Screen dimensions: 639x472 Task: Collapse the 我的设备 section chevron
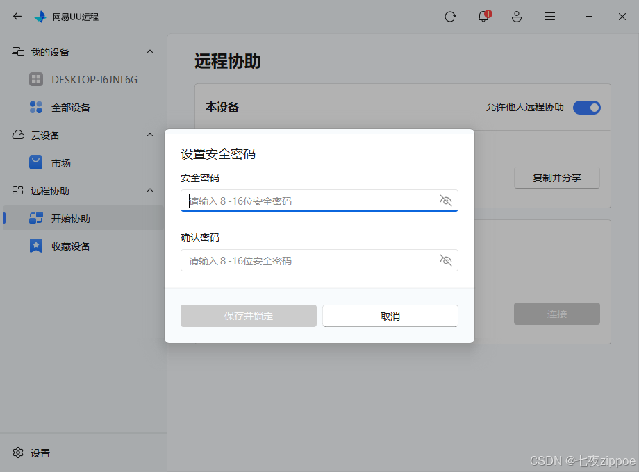pos(150,52)
